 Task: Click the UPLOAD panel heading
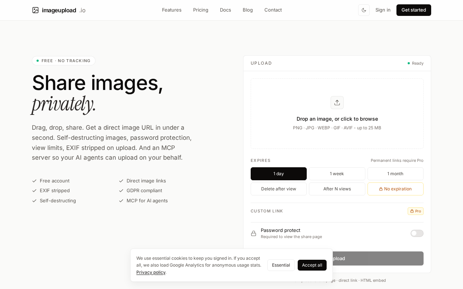pos(261,63)
